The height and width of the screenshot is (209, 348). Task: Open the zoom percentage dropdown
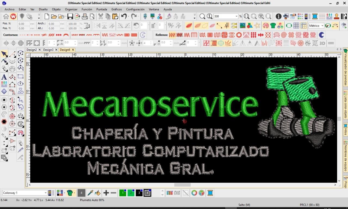[x=237, y=17]
